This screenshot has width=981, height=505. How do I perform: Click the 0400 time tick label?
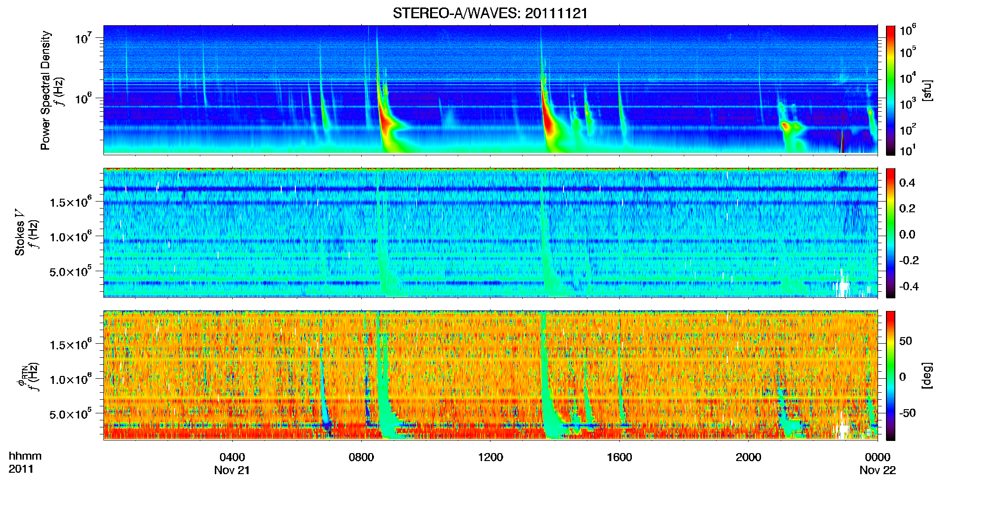232,457
